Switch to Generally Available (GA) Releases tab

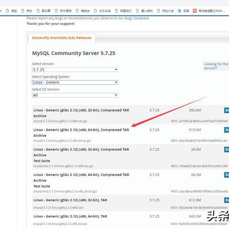tap(62, 38)
